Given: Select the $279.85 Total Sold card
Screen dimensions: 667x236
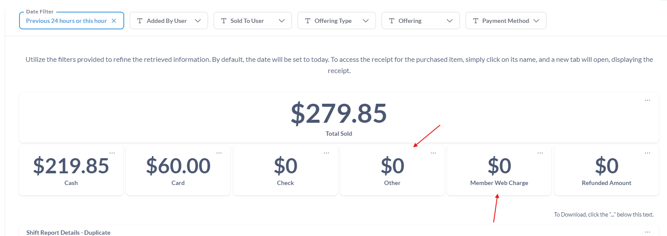Looking at the screenshot, I should [339, 118].
